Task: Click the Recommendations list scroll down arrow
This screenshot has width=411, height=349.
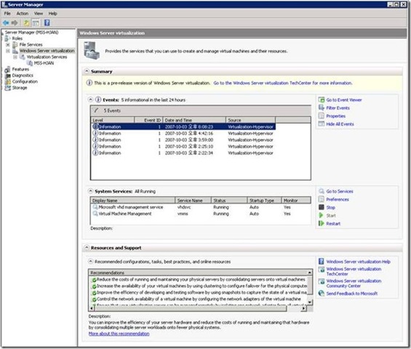Action: click(310, 302)
